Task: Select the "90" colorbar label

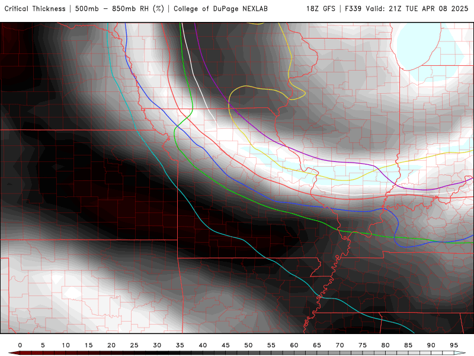Action: (x=431, y=345)
